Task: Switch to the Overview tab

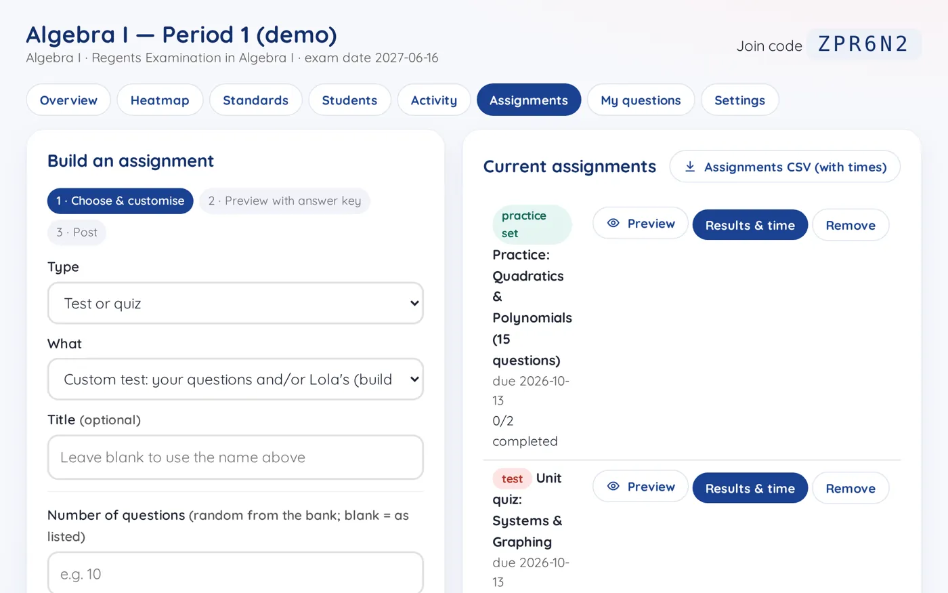Action: [x=68, y=100]
